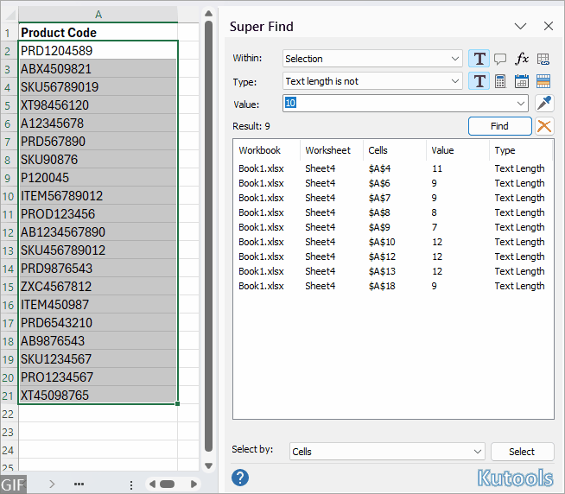Select result row $A$4
This screenshot has width=565, height=494.
click(393, 168)
